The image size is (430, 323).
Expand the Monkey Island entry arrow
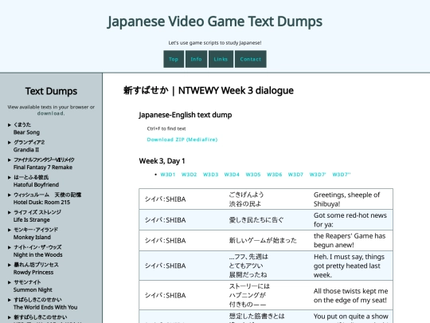(x=10, y=230)
